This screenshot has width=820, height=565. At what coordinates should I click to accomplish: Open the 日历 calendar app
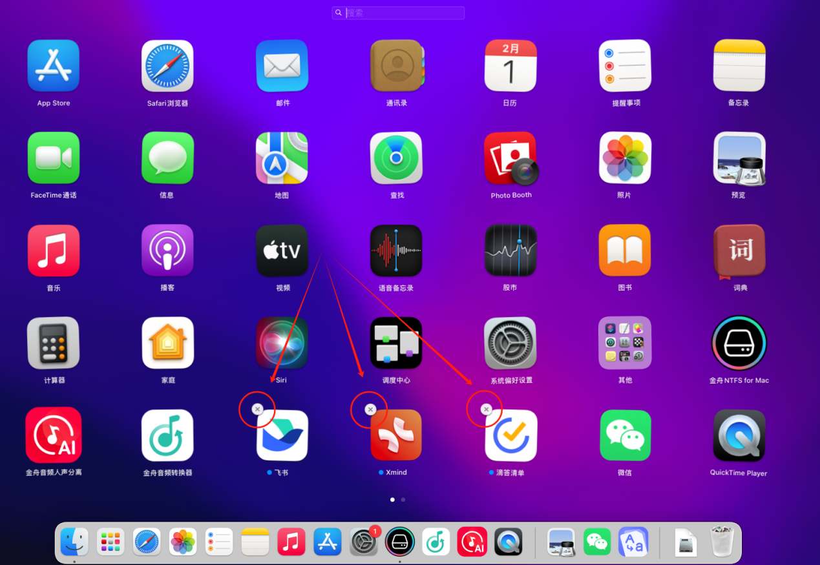pos(510,66)
